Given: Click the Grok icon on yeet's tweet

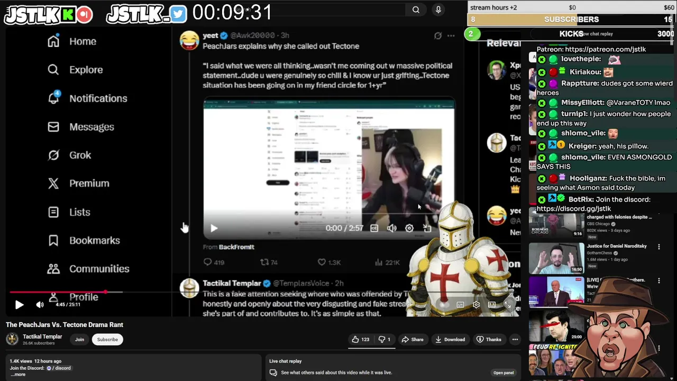Looking at the screenshot, I should 438,35.
